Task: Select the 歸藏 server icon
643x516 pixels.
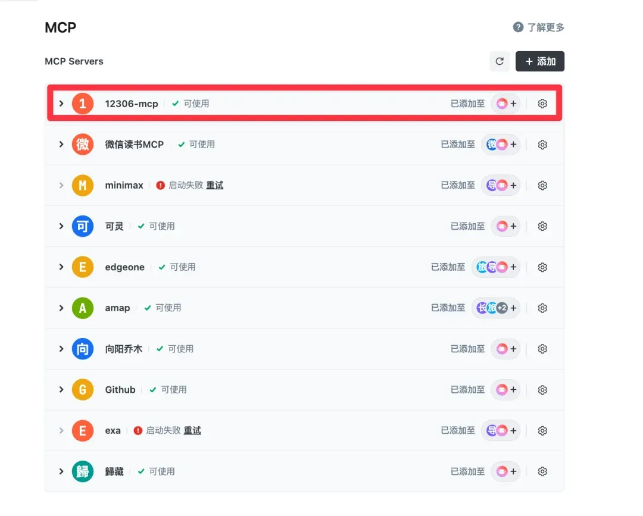Action: [x=82, y=471]
